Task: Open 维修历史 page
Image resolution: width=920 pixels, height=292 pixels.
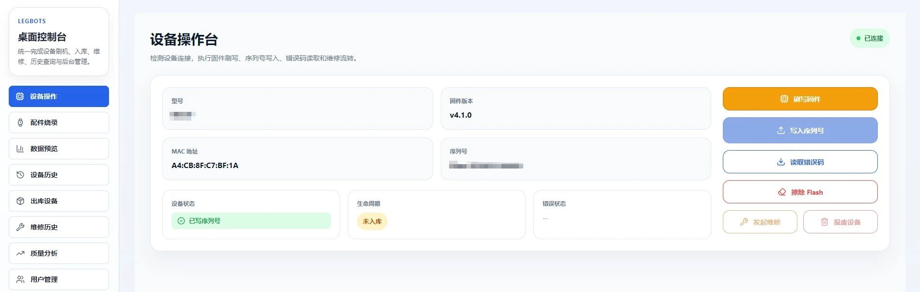Action: pos(59,227)
